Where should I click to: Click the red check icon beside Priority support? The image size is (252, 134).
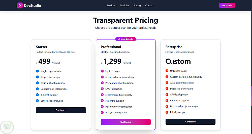tap(167, 112)
